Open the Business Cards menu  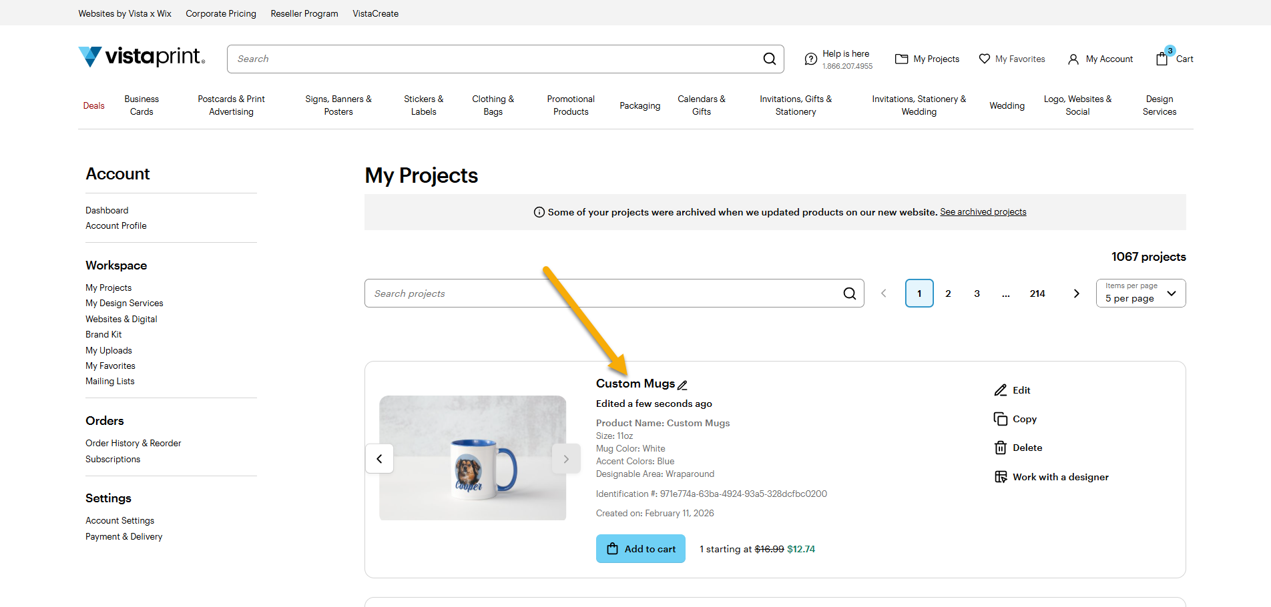pos(142,105)
